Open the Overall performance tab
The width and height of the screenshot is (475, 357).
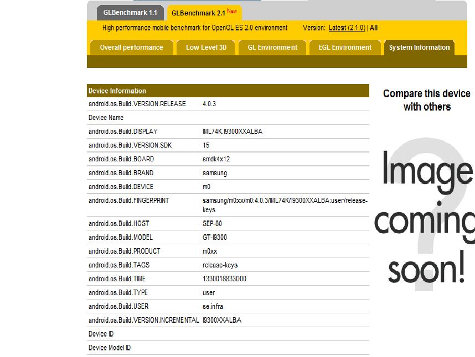pyautogui.click(x=131, y=48)
